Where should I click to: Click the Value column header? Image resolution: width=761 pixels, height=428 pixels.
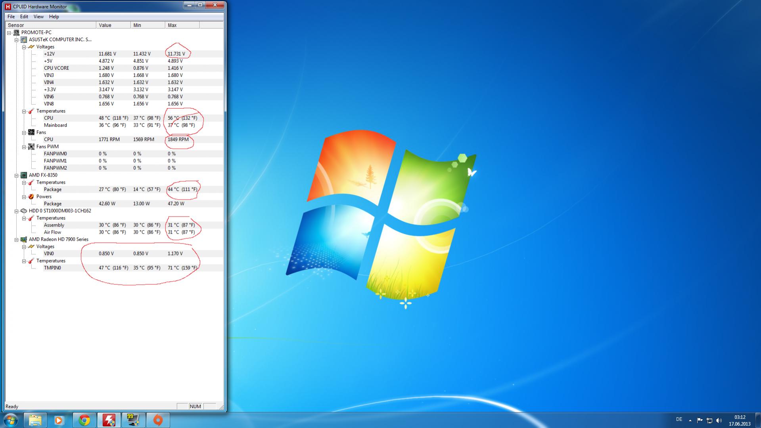point(113,25)
